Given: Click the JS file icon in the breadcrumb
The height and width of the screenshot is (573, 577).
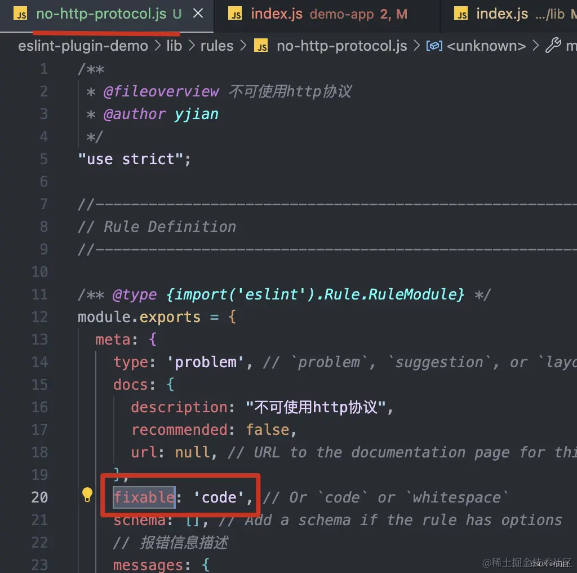Looking at the screenshot, I should (x=261, y=46).
